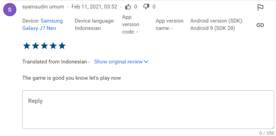276x136 pixels.
Task: Expand the chevron beside Show original review
Action: click(x=146, y=62)
